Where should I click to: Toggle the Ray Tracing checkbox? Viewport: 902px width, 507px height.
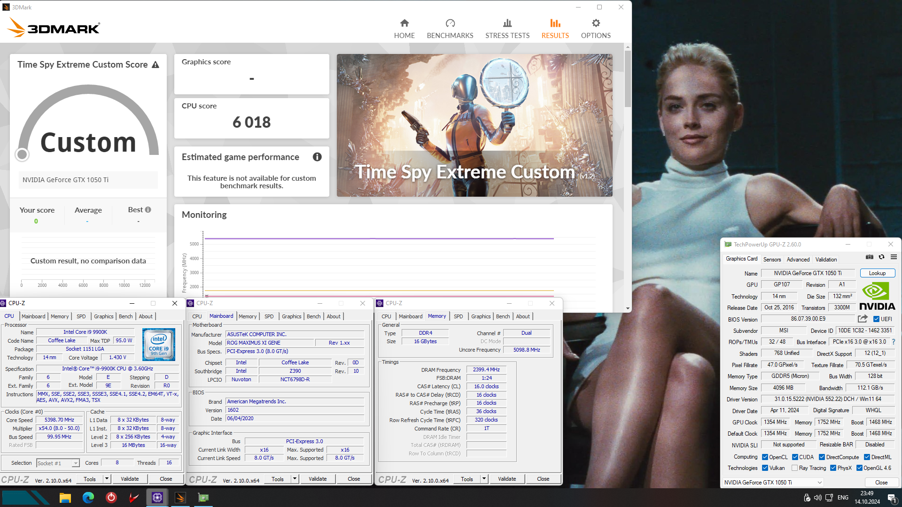point(794,468)
